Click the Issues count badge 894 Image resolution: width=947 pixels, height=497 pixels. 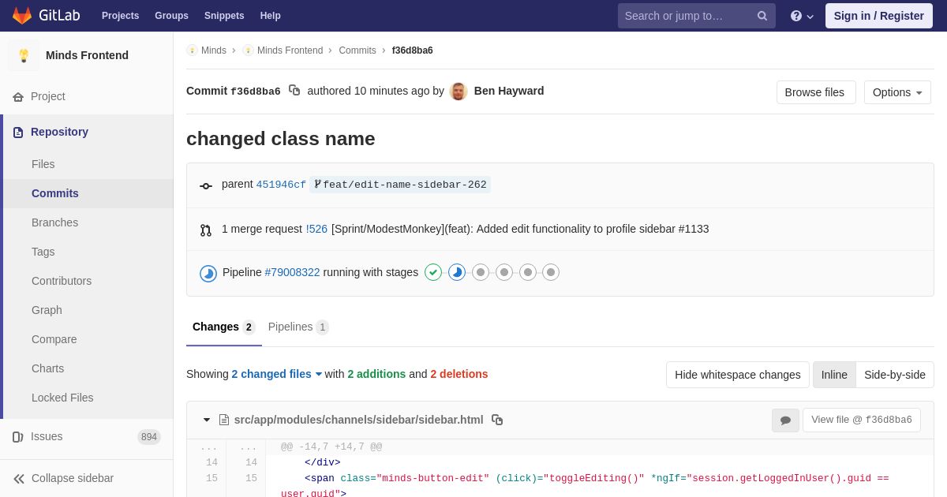click(149, 437)
